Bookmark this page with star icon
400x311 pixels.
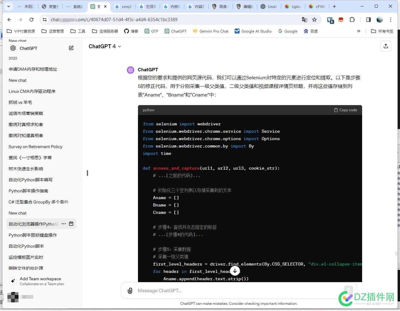coord(314,20)
